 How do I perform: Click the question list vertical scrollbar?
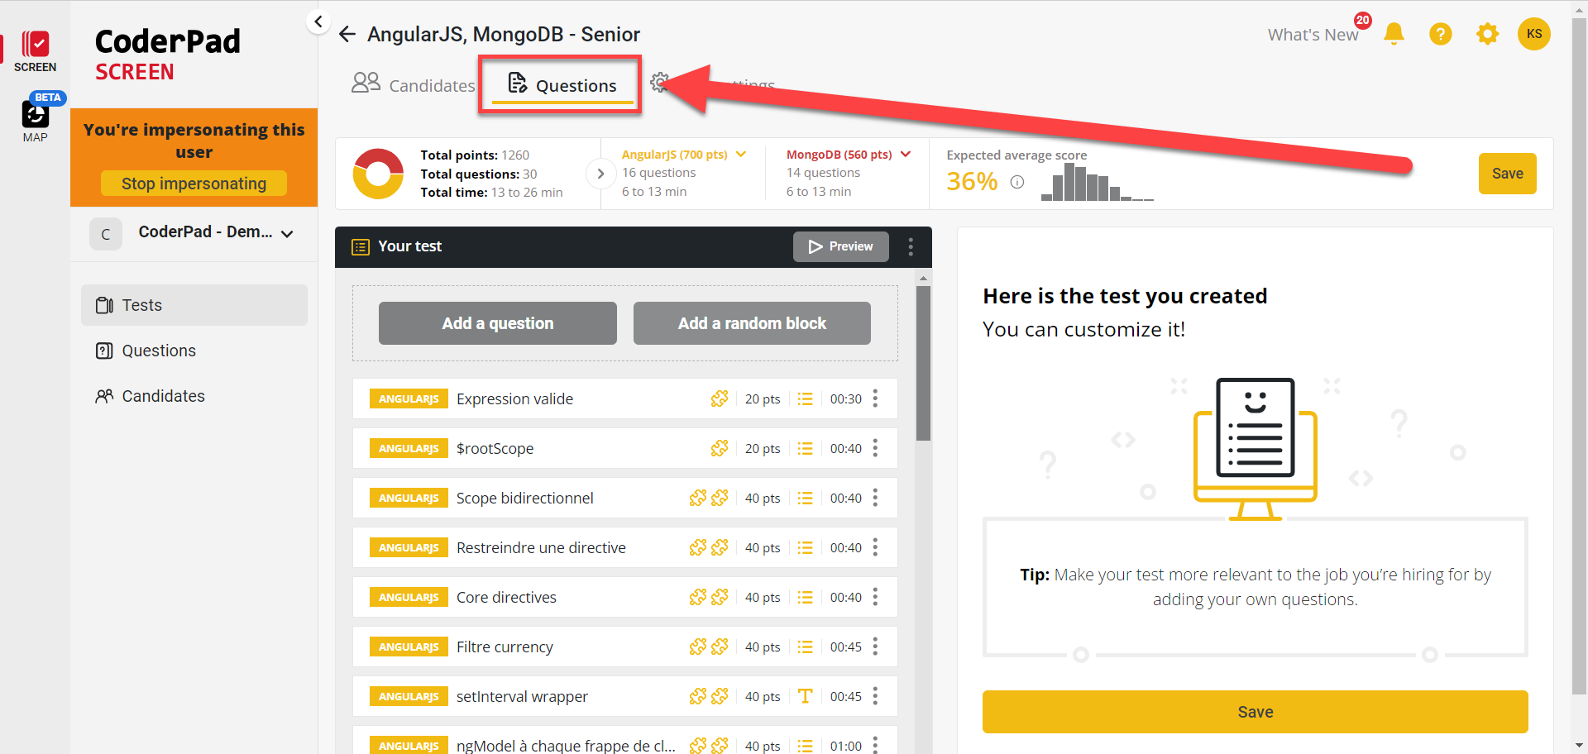click(x=923, y=364)
